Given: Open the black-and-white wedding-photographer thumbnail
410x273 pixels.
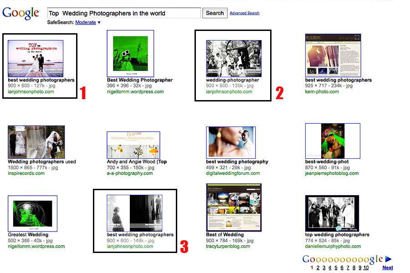Looking at the screenshot, I should pyautogui.click(x=234, y=58).
